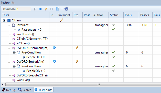161x93 pixels.
Task: Click Embark's Pre-Condition script icon
Action: (18, 66)
